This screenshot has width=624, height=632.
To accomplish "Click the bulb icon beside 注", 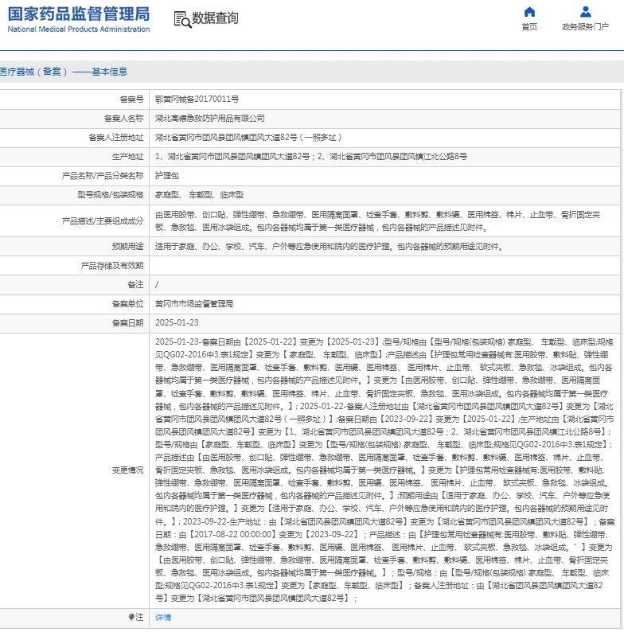I will (131, 617).
